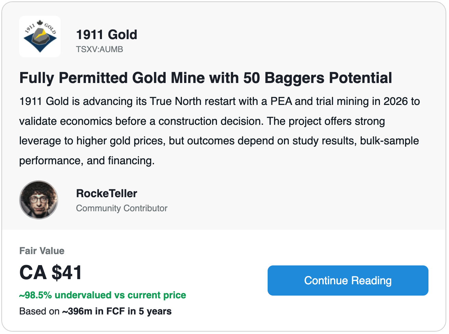Click the maple leaf atop the logo
This screenshot has width=449, height=334.
coord(40,23)
